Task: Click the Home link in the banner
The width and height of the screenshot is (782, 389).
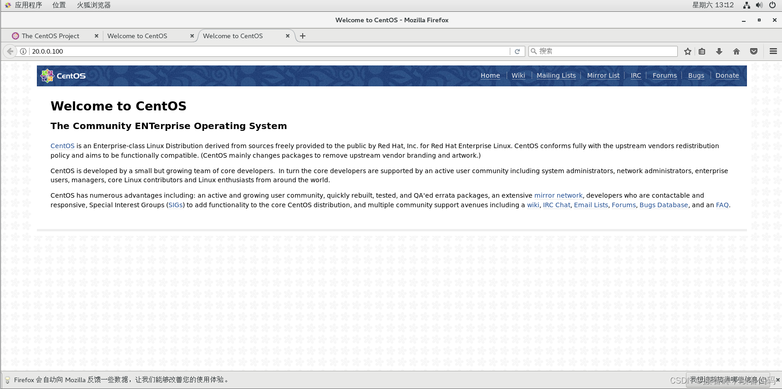Action: [490, 75]
